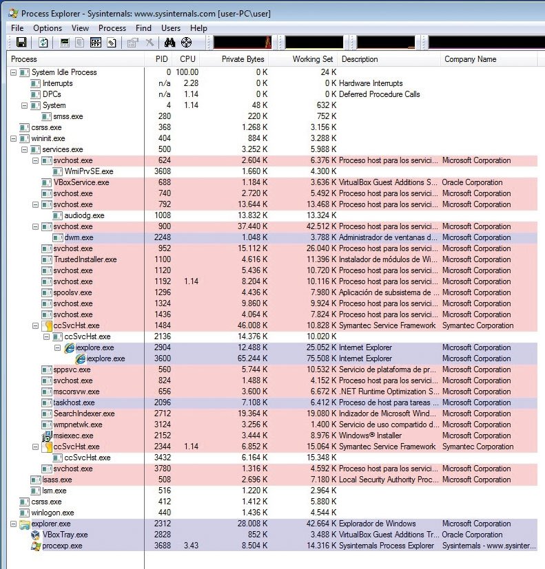Click the TrustedInstaller.exe process icon
The image size is (545, 569).
pyautogui.click(x=47, y=259)
